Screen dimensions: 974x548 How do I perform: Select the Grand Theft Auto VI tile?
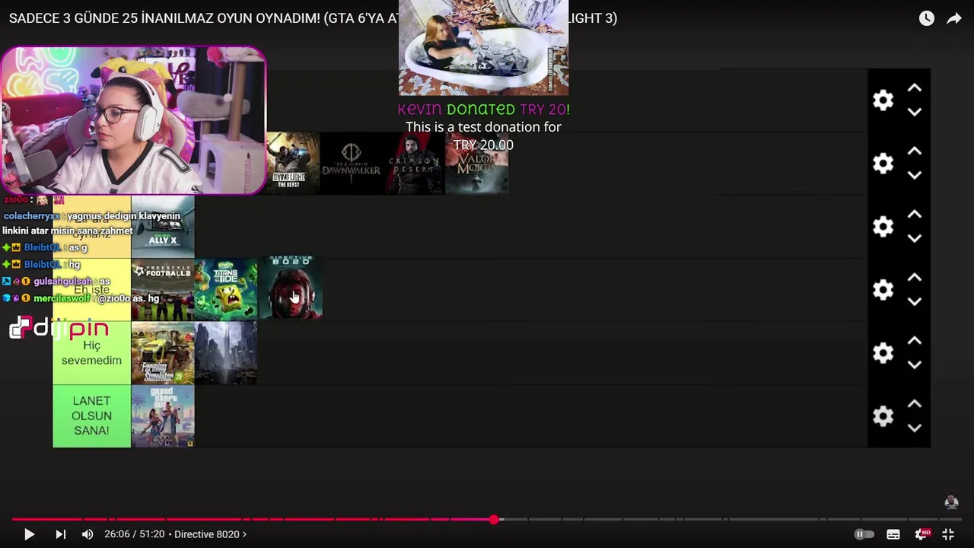[x=163, y=416]
